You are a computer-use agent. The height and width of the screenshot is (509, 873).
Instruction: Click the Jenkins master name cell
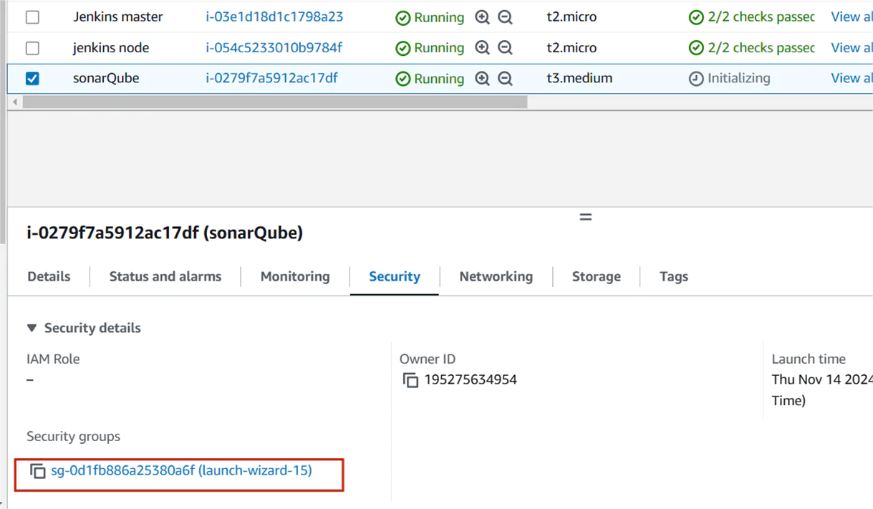117,16
